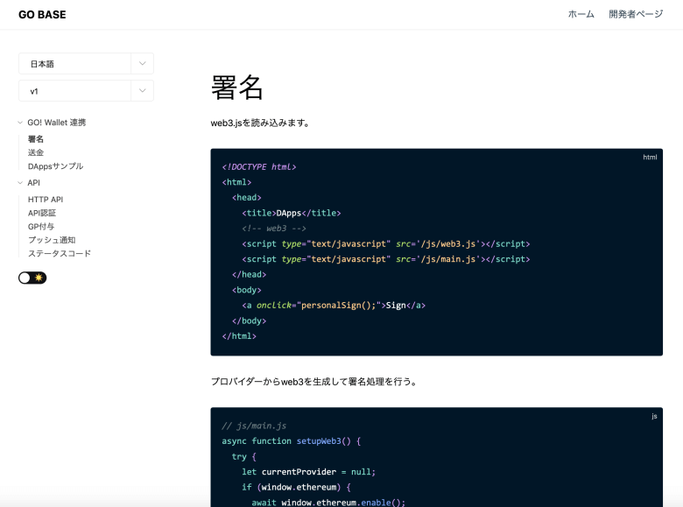Click the closing </html> code line

point(239,336)
